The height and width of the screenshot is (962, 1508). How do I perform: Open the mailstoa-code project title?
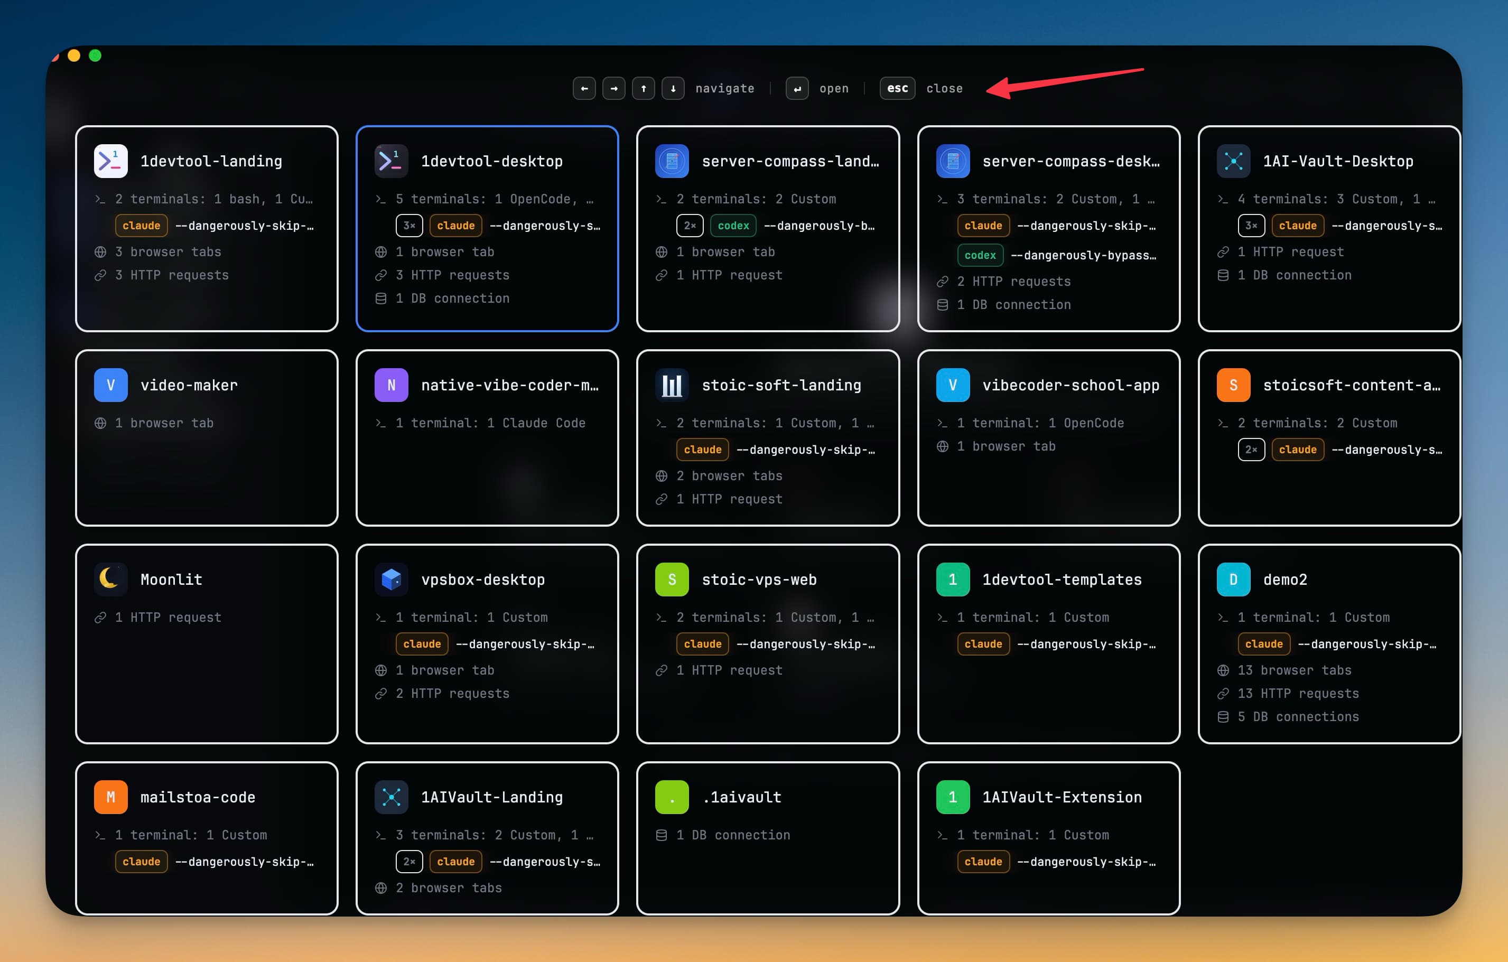click(x=198, y=797)
